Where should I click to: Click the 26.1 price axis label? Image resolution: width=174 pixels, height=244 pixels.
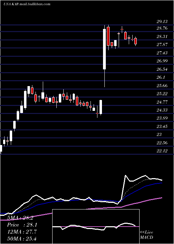pyautogui.click(x=161, y=77)
